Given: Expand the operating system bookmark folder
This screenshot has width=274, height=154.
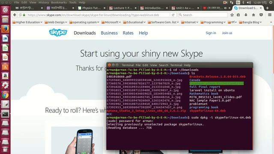Looking at the screenshot, I should tap(84, 22).
